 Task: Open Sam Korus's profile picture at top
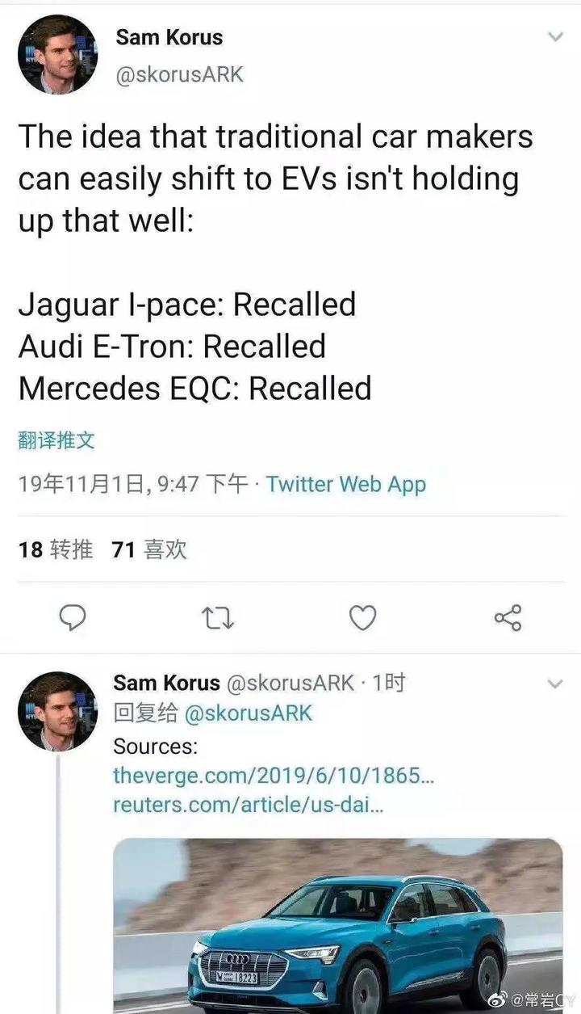[x=57, y=54]
